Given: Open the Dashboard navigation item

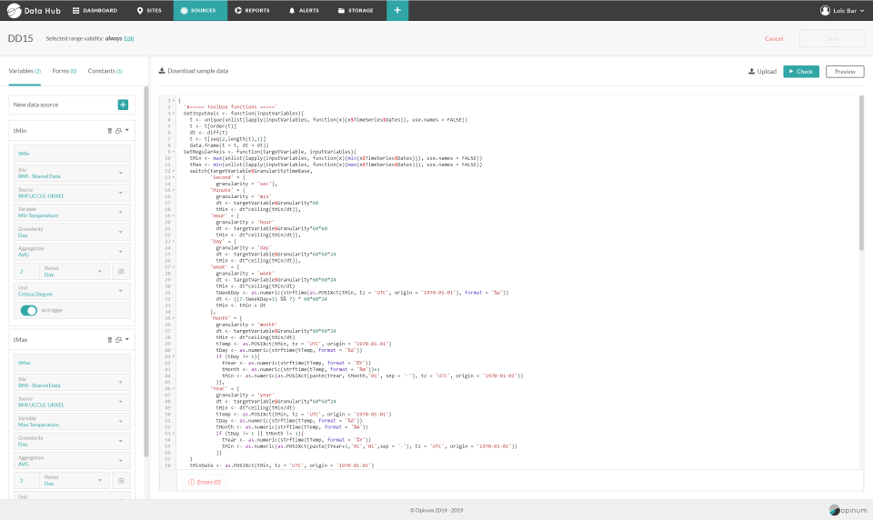Looking at the screenshot, I should pyautogui.click(x=95, y=11).
